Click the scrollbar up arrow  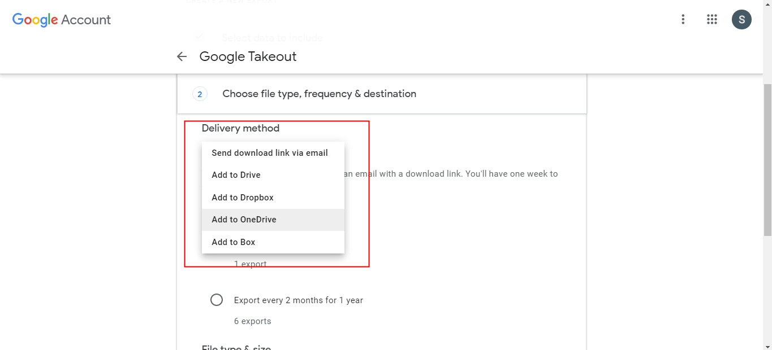(767, 4)
